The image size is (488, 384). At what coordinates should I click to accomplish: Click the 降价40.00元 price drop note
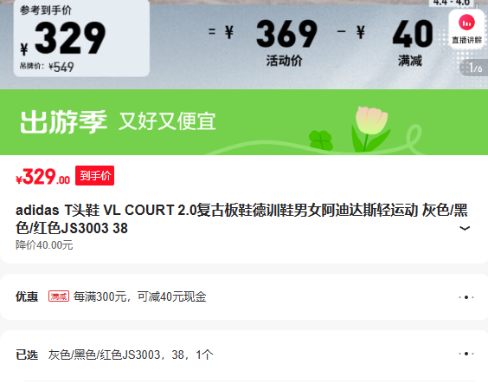[x=44, y=245]
